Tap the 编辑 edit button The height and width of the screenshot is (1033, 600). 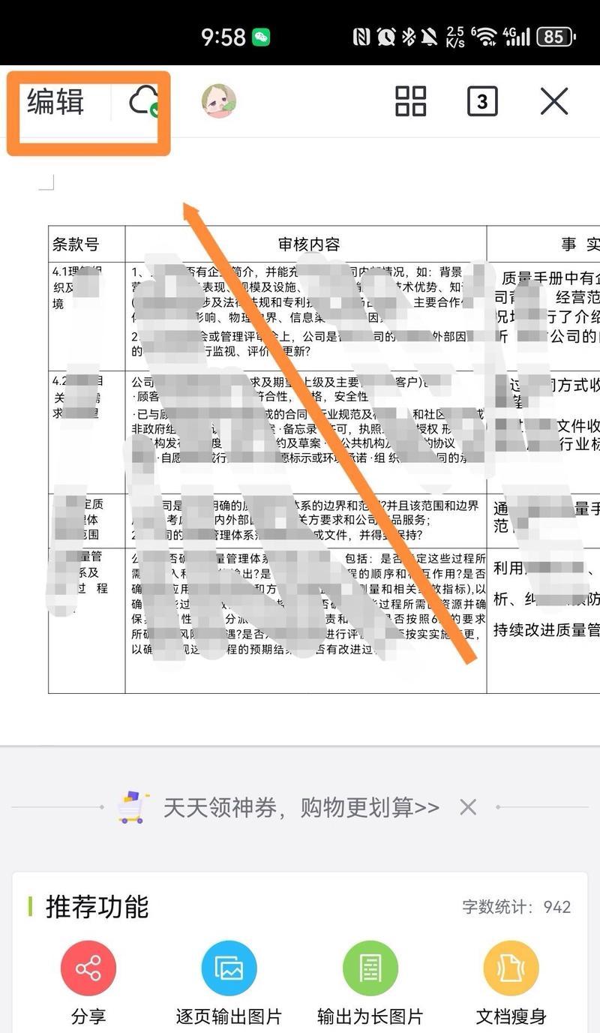tap(55, 102)
